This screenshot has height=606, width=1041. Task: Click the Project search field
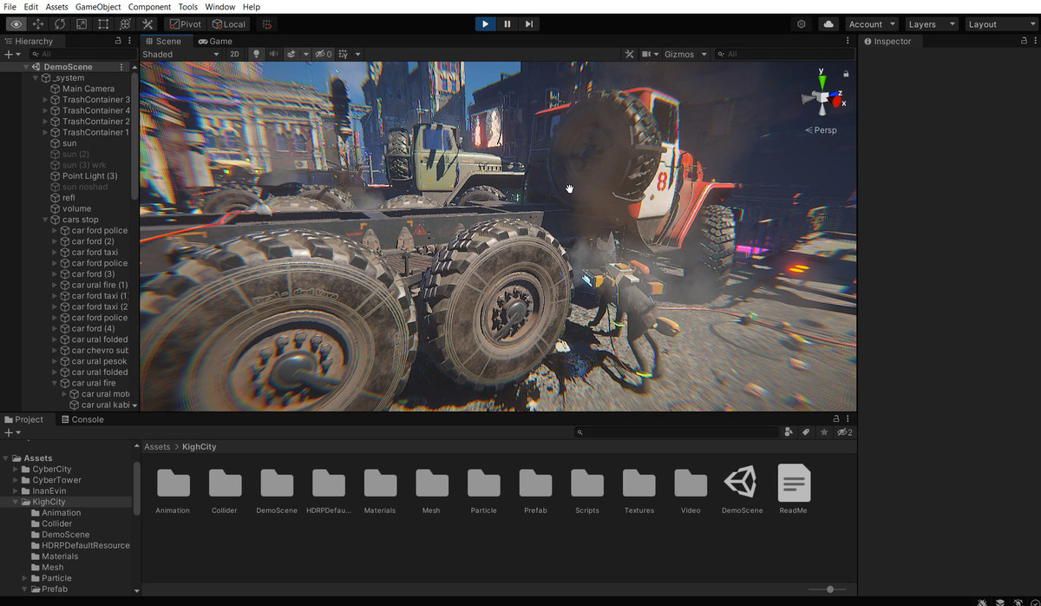coord(677,431)
